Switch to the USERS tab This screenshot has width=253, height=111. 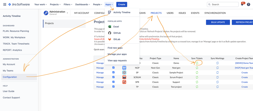pyautogui.click(x=170, y=13)
